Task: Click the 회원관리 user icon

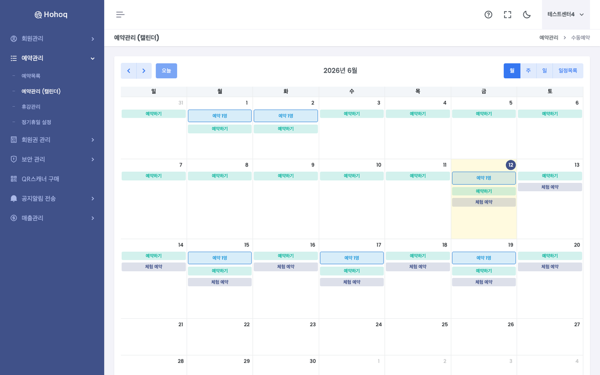Action: click(x=14, y=38)
